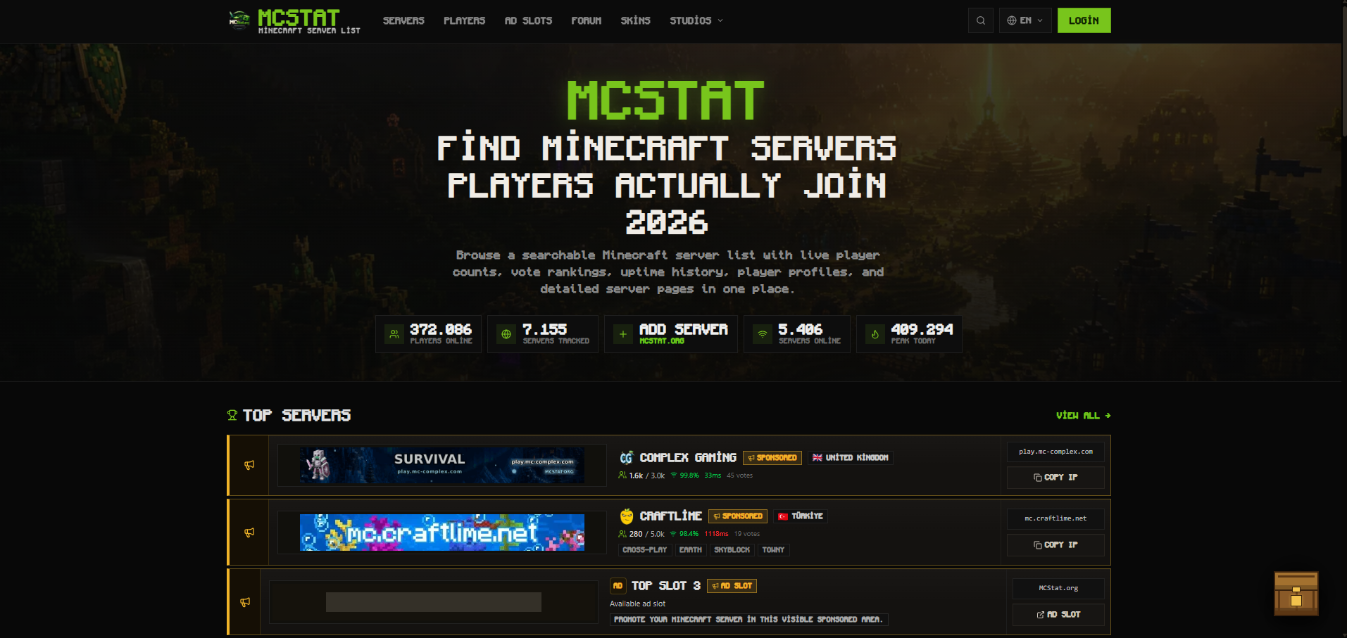
Task: Click the promote your Minecraft server tagline
Action: coord(748,620)
